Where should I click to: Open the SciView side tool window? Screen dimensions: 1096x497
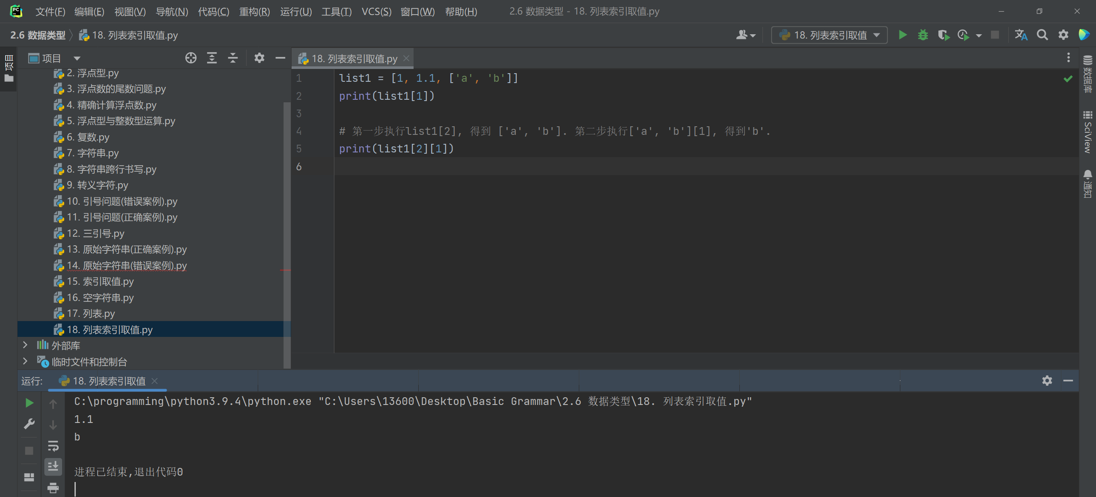(x=1088, y=131)
